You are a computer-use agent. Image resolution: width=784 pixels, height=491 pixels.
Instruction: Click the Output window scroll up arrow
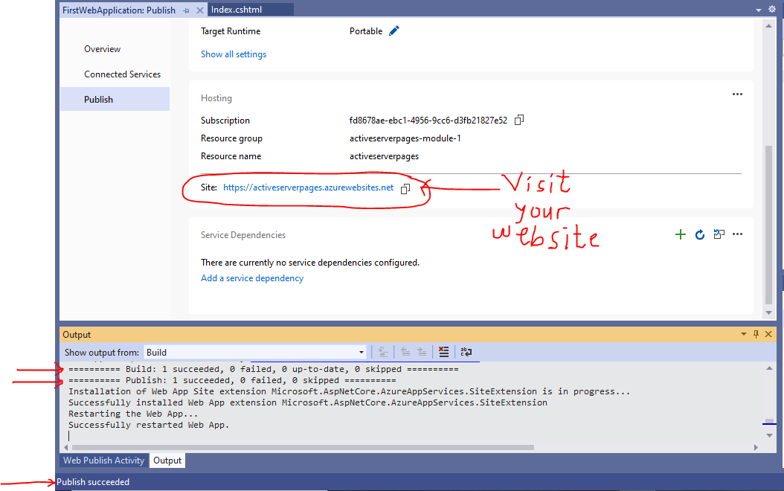pos(769,368)
